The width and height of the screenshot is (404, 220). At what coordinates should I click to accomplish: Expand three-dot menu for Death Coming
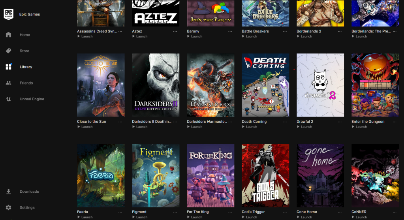tap(285, 122)
